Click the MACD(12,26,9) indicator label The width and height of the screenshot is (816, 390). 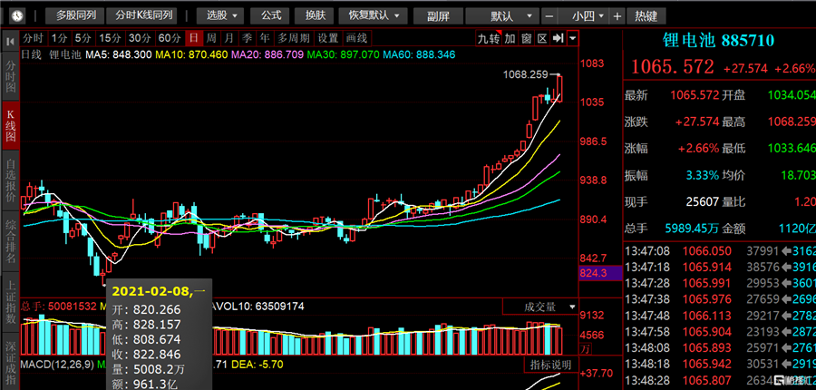coord(57,365)
